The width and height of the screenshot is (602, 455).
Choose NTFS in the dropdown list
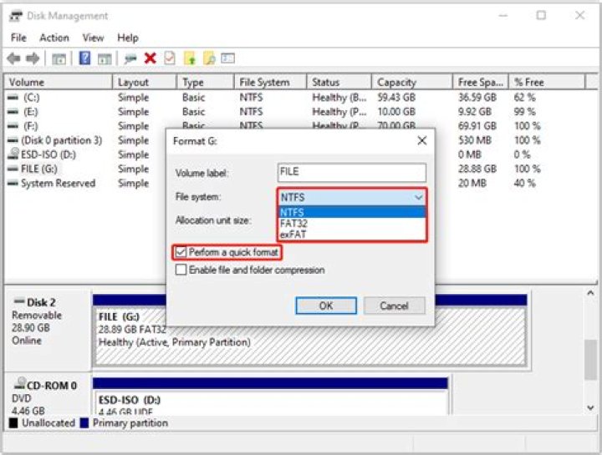352,212
